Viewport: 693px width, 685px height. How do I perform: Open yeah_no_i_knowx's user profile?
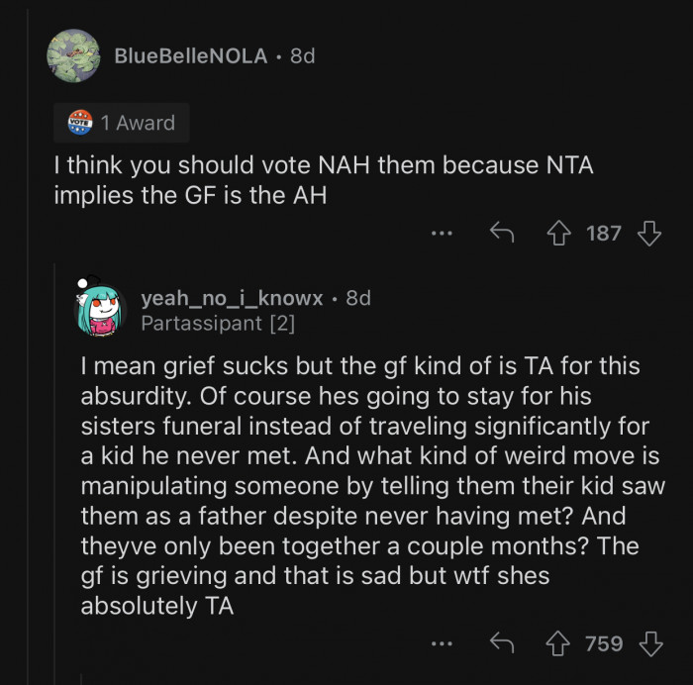pyautogui.click(x=232, y=298)
